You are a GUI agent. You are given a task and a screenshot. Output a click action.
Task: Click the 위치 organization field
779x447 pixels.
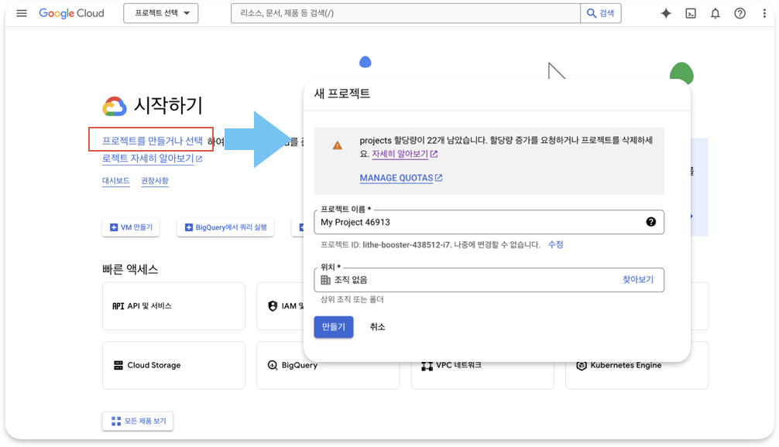489,280
